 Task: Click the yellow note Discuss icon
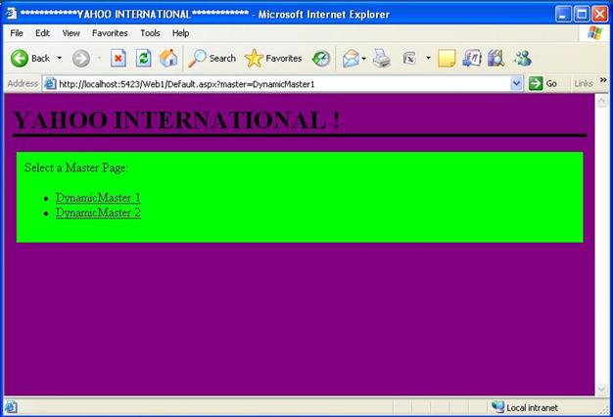pyautogui.click(x=447, y=59)
